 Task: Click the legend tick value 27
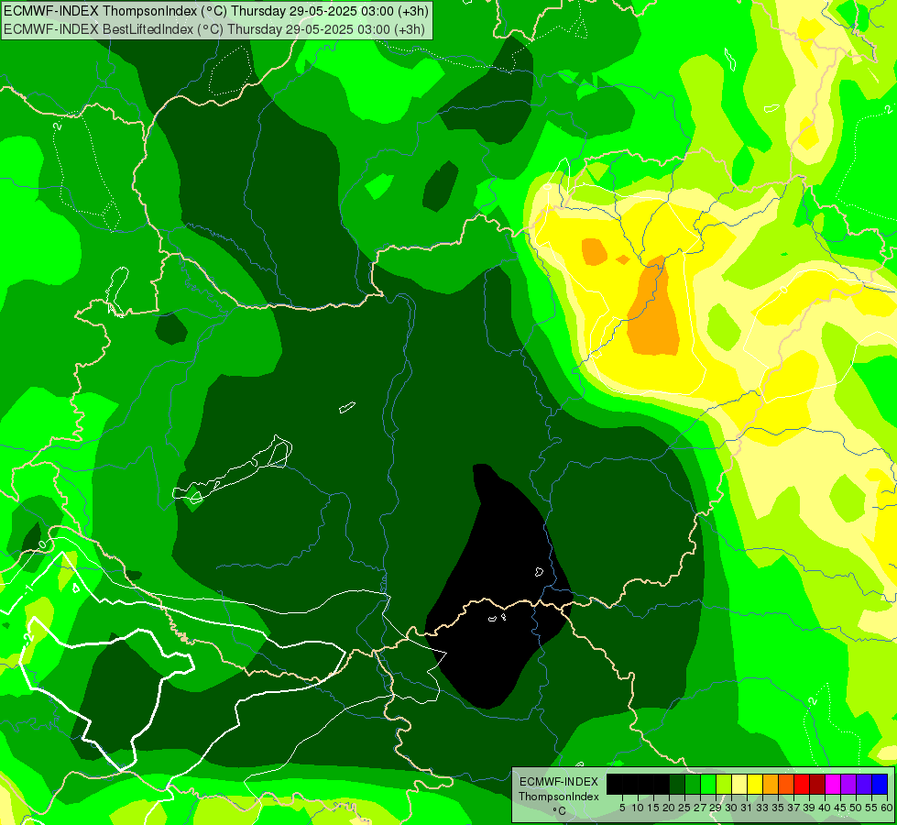pyautogui.click(x=700, y=808)
